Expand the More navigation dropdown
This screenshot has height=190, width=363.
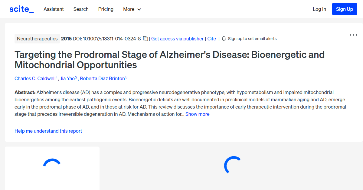pyautogui.click(x=132, y=9)
